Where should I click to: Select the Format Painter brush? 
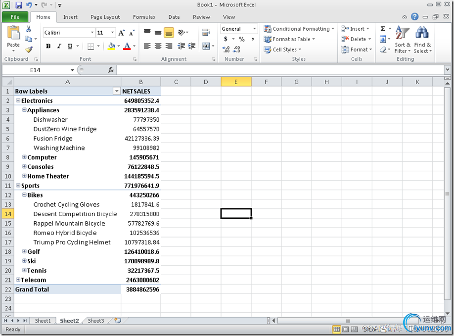pos(28,49)
